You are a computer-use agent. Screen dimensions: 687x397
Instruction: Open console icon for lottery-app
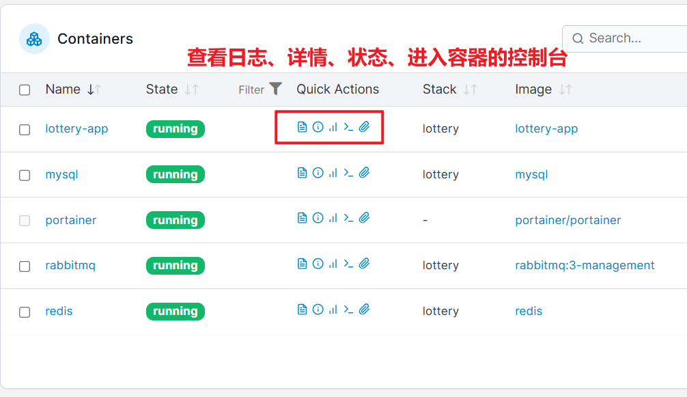pyautogui.click(x=348, y=127)
